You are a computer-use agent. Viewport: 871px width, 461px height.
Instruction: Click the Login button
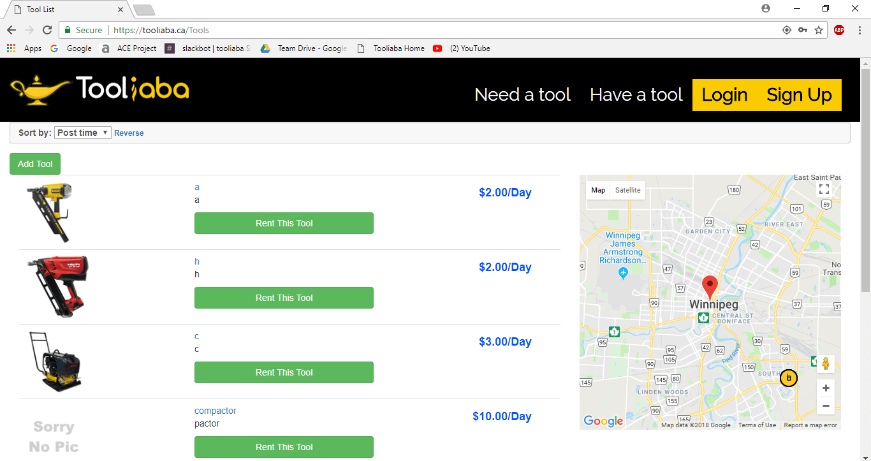(x=724, y=95)
